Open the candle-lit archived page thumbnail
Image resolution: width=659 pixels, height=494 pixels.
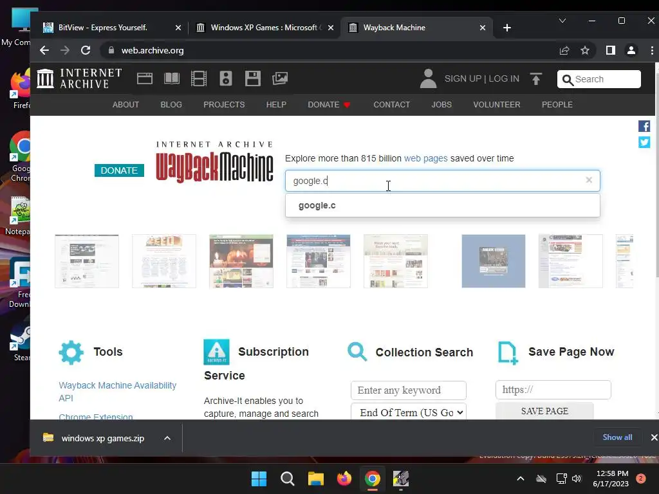coord(241,261)
